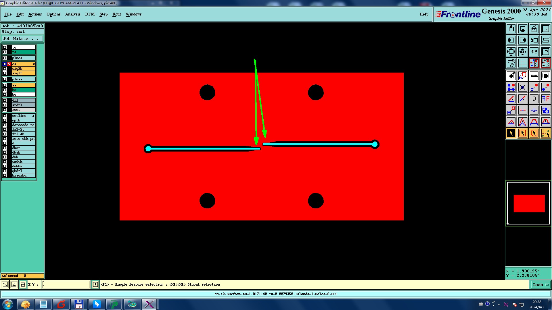Click the Home view icon
552x310 pixels.
point(534,29)
